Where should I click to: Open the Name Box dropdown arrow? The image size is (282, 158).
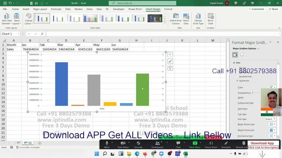(19, 34)
